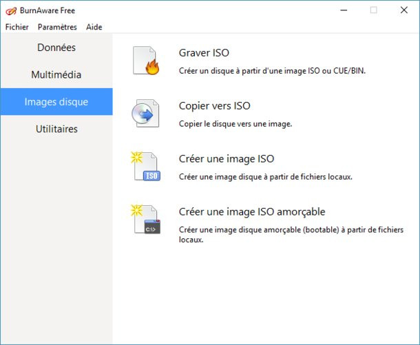Image resolution: width=420 pixels, height=345 pixels.
Task: Open the Créer une image ISO title
Action: pos(227,159)
